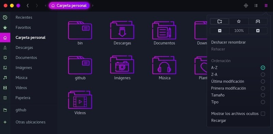Sort by Tipo

238,102
